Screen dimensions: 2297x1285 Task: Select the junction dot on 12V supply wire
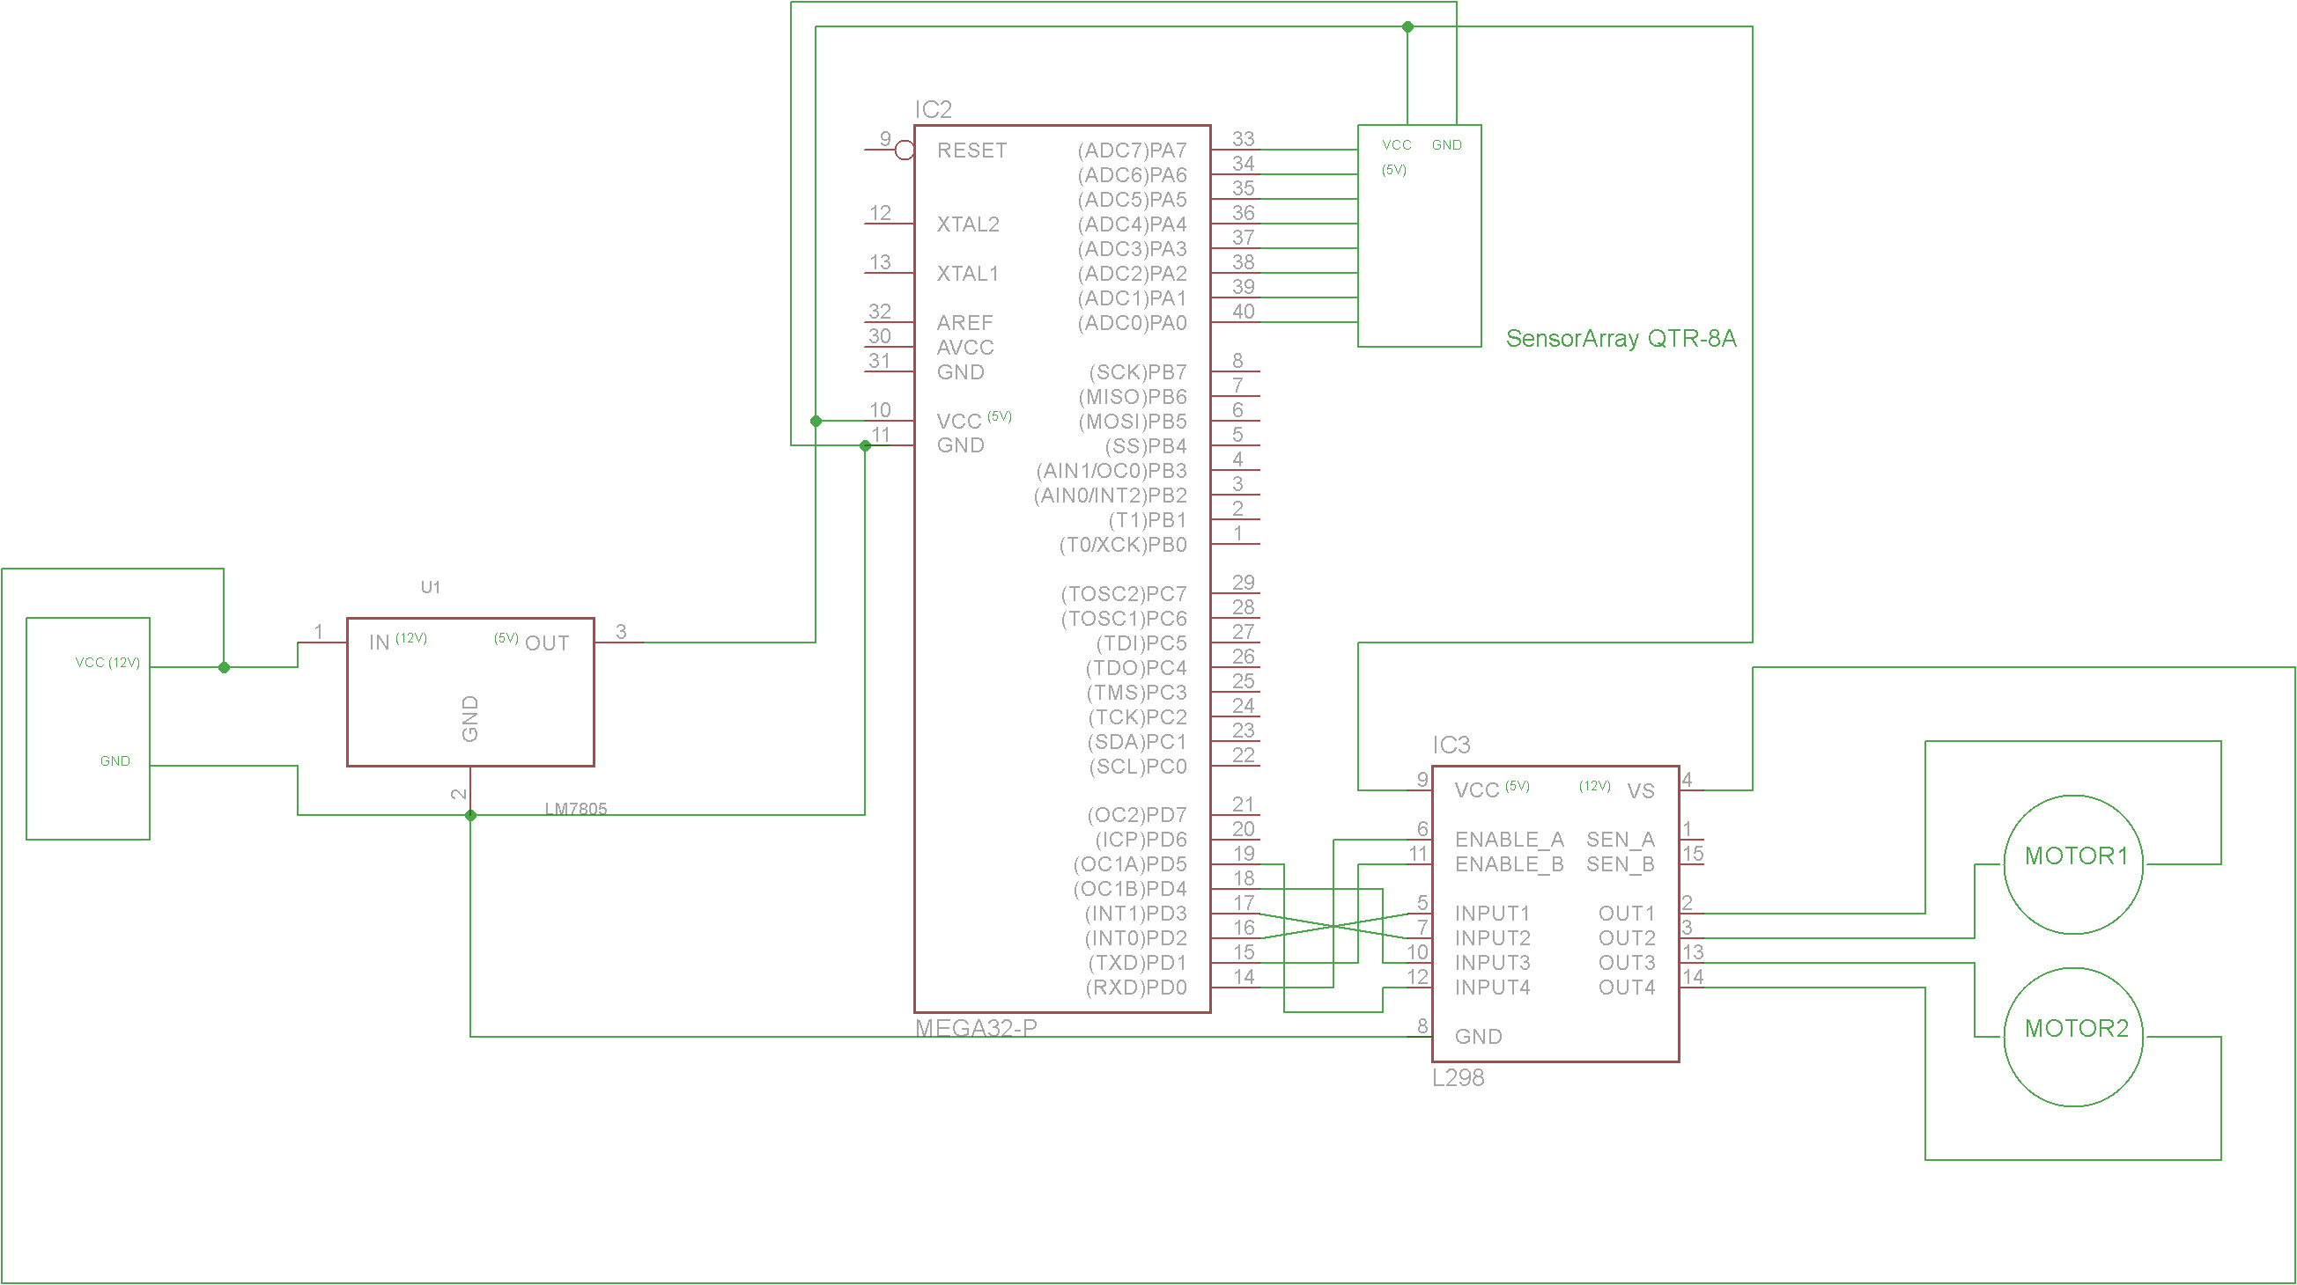click(x=224, y=667)
